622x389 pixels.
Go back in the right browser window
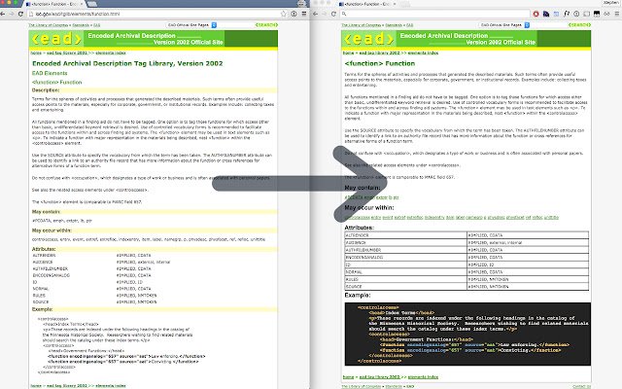(x=315, y=14)
